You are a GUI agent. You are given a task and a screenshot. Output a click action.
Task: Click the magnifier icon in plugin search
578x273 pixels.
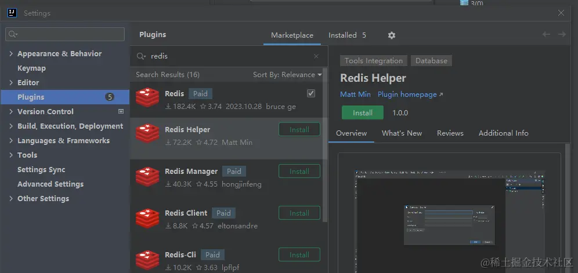pyautogui.click(x=141, y=56)
